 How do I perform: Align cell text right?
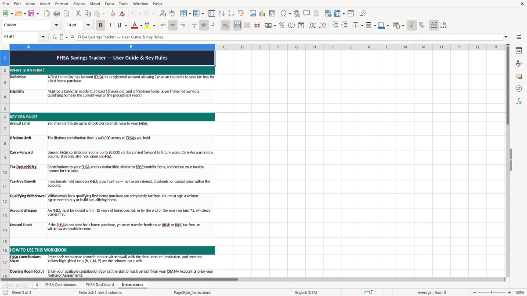pos(182,25)
